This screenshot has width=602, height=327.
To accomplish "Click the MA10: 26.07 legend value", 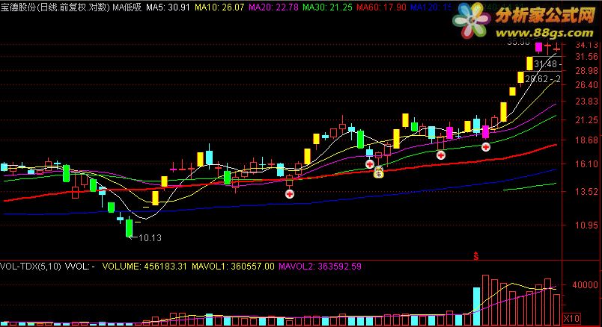I will (x=219, y=7).
